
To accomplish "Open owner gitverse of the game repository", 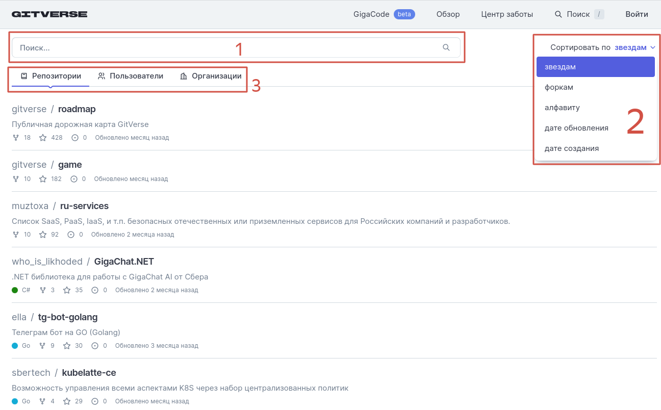I will tap(29, 165).
